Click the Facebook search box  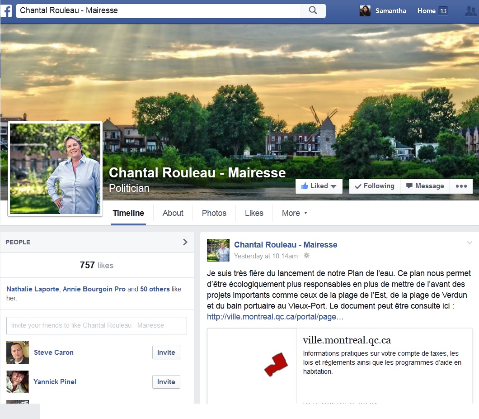click(158, 11)
